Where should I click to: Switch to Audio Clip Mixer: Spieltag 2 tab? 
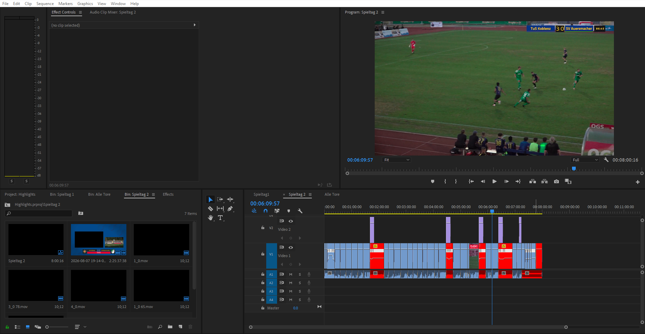pos(113,12)
